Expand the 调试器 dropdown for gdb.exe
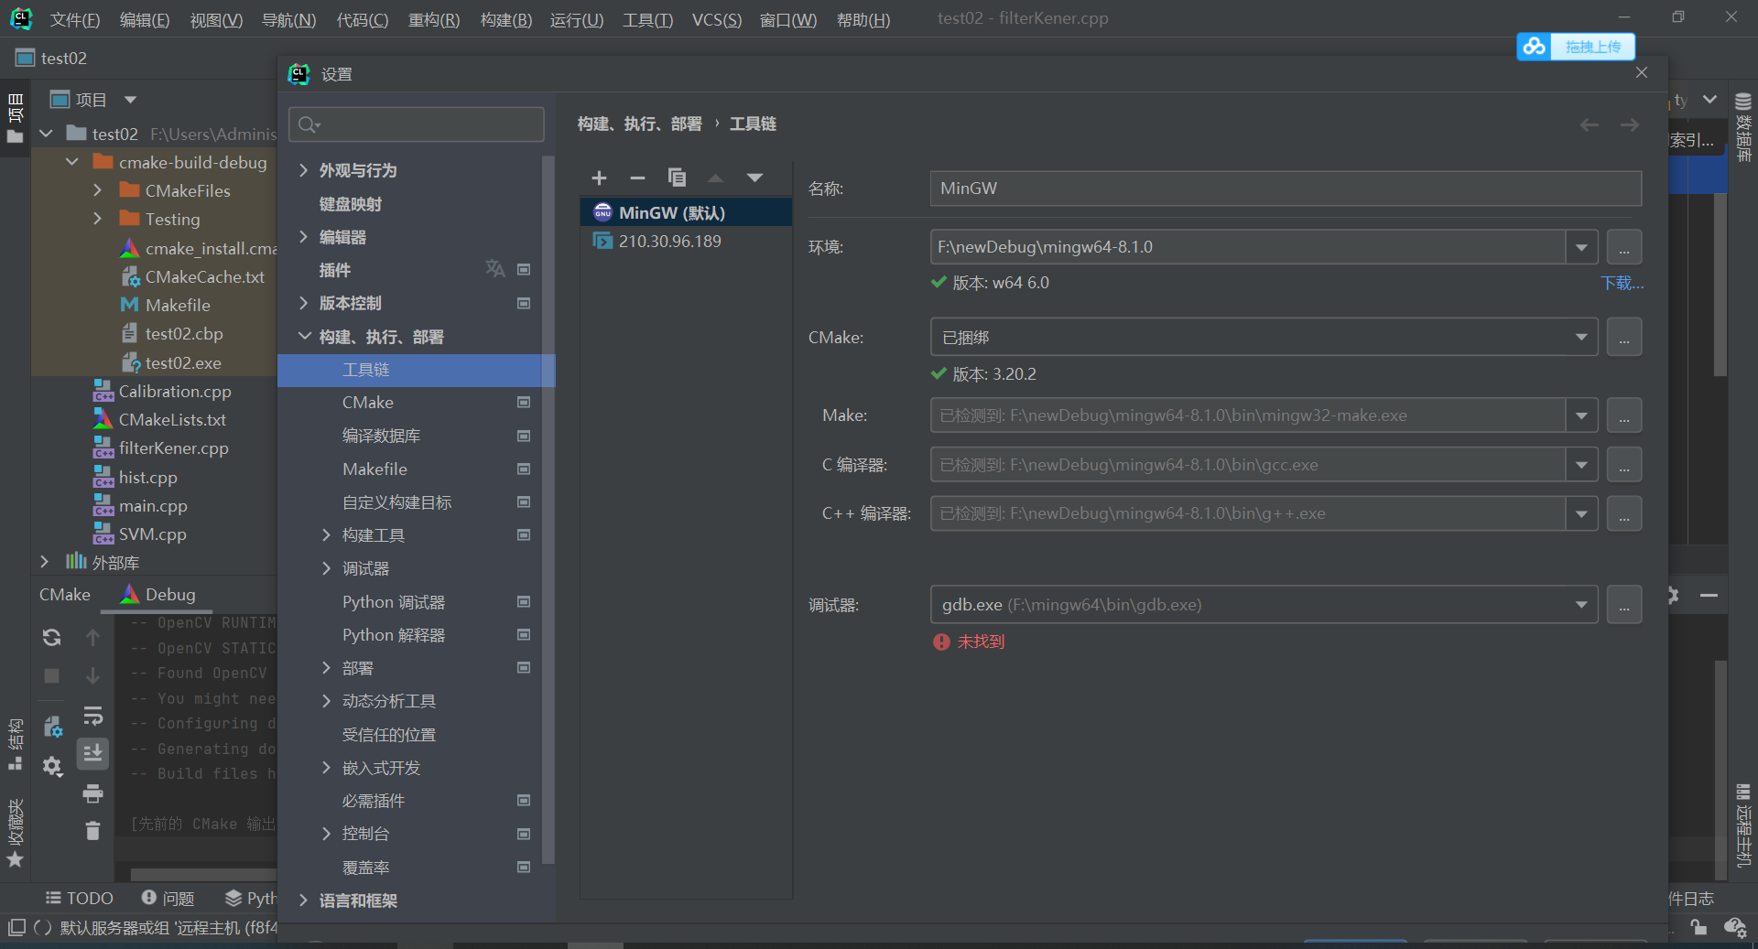This screenshot has height=949, width=1758. point(1581,604)
